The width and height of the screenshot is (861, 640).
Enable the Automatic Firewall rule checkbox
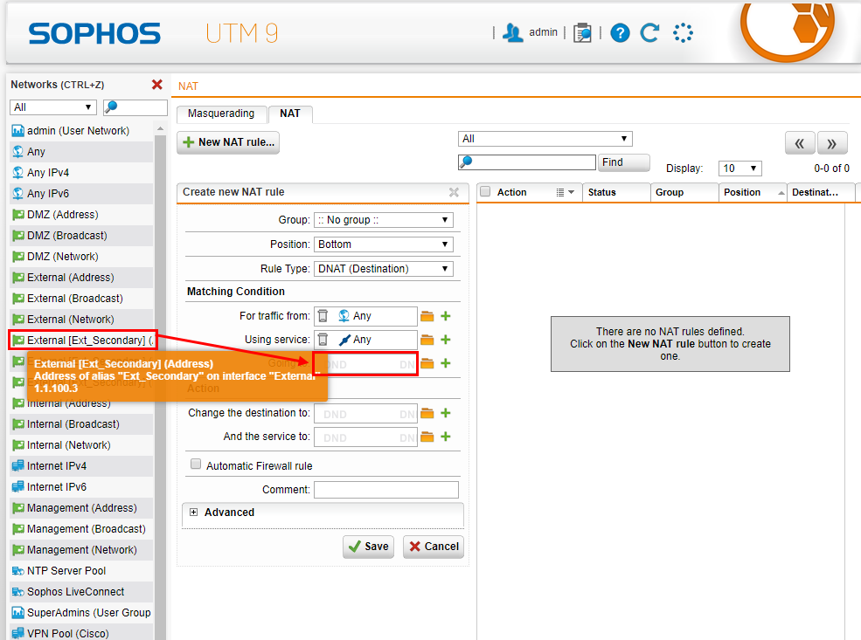(x=196, y=464)
